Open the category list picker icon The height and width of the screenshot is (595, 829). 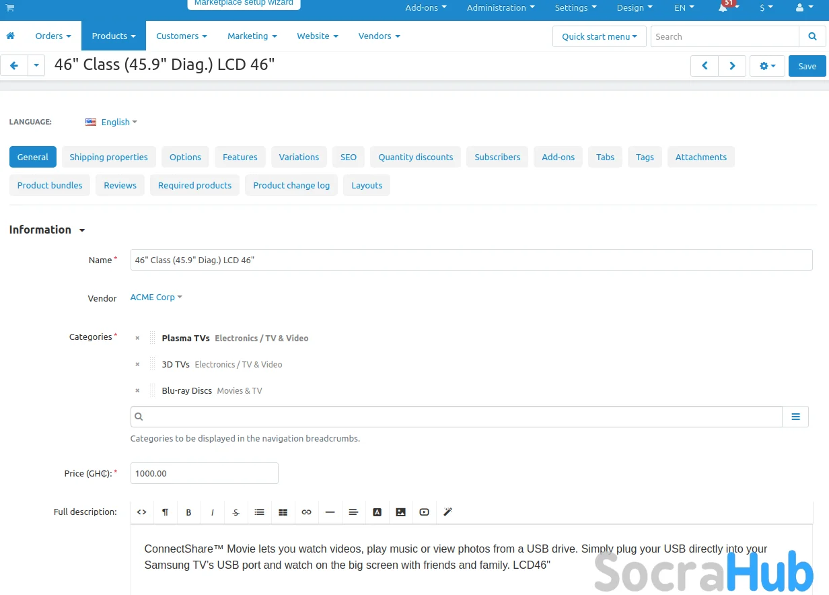[795, 417]
